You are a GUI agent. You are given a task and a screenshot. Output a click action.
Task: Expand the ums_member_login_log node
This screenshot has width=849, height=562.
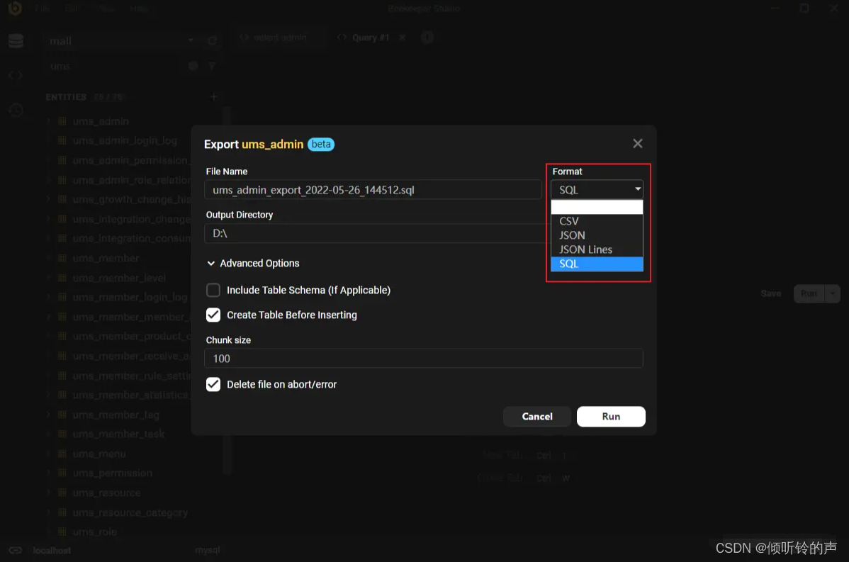(48, 297)
